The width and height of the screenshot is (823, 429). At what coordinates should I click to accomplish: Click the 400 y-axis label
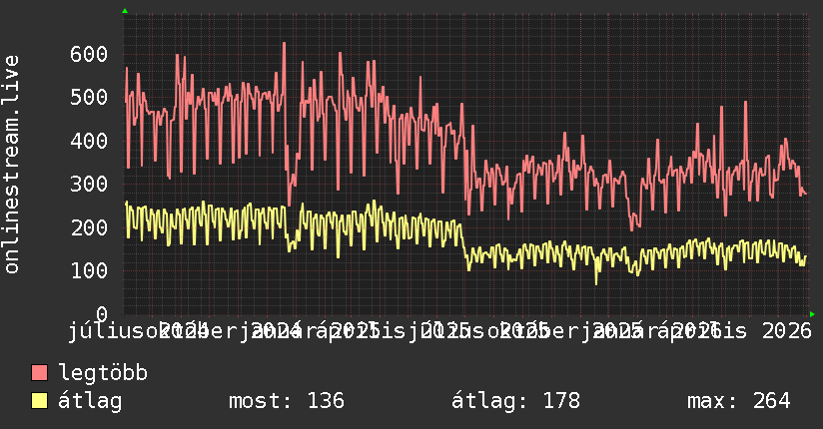(x=89, y=141)
